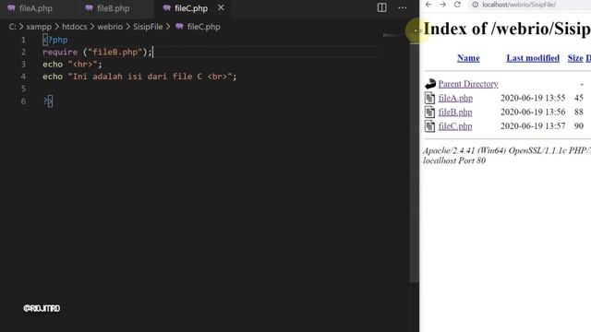Click the PHP icon on fileA.php tab
The image size is (591, 332).
point(11,8)
